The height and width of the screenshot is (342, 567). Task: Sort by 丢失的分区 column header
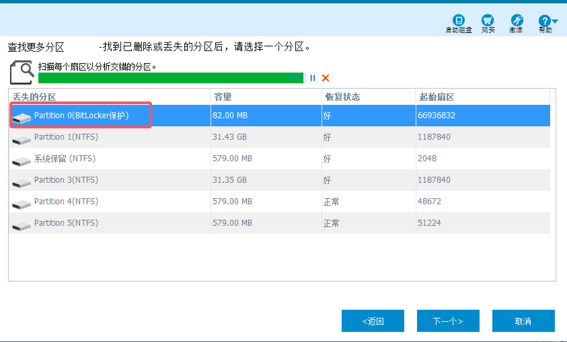coord(34,97)
